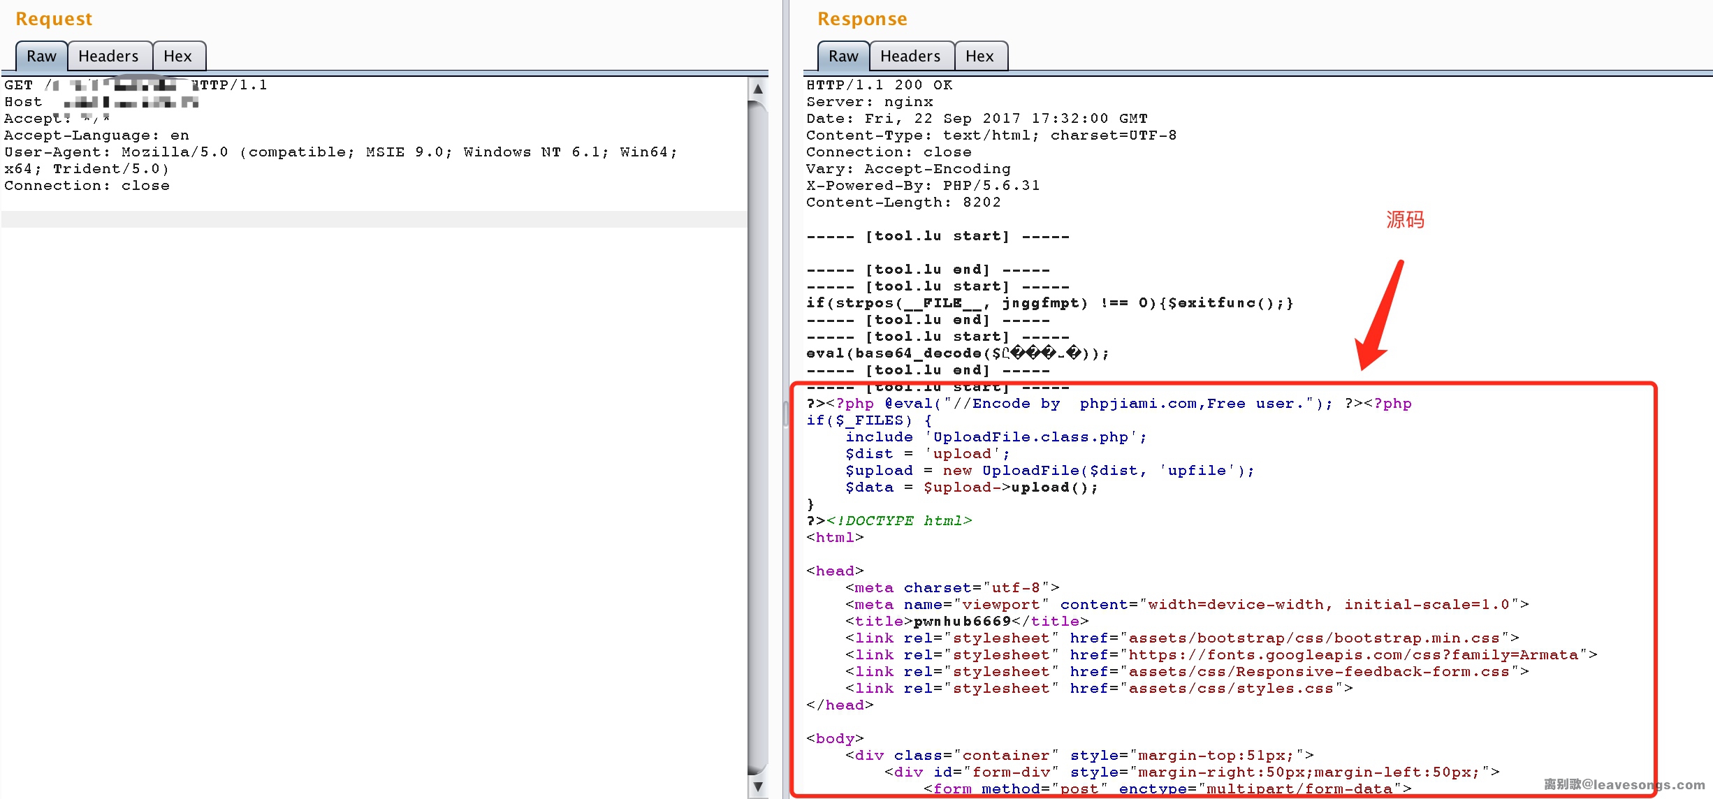Click the eval(base64_decode line in Response

[957, 353]
